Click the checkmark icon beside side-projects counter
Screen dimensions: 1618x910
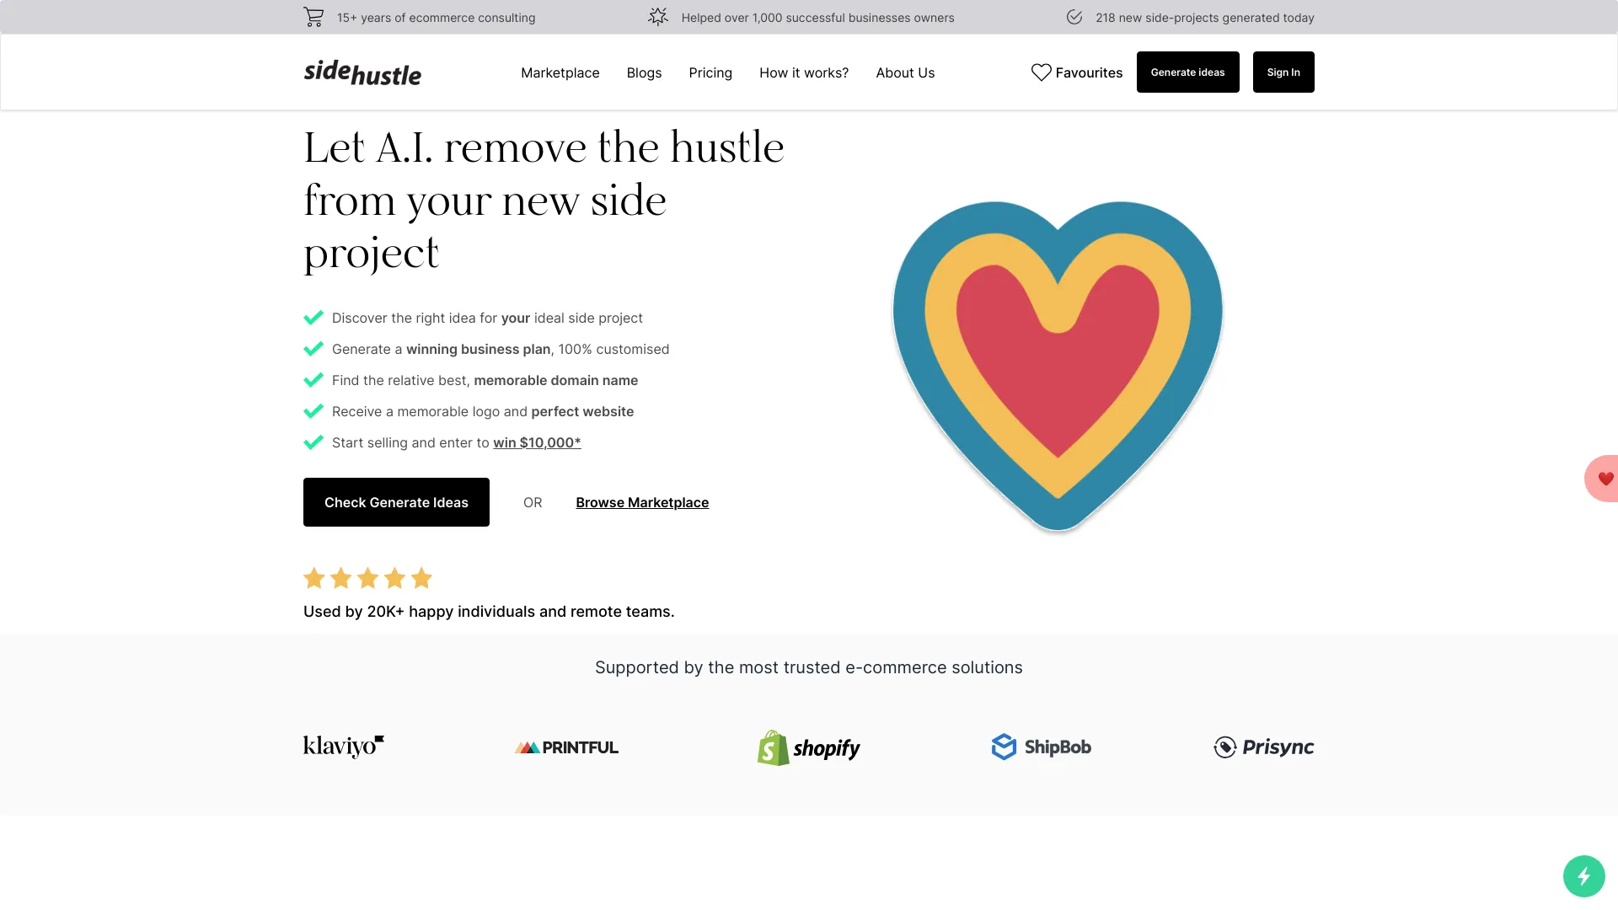pyautogui.click(x=1074, y=16)
